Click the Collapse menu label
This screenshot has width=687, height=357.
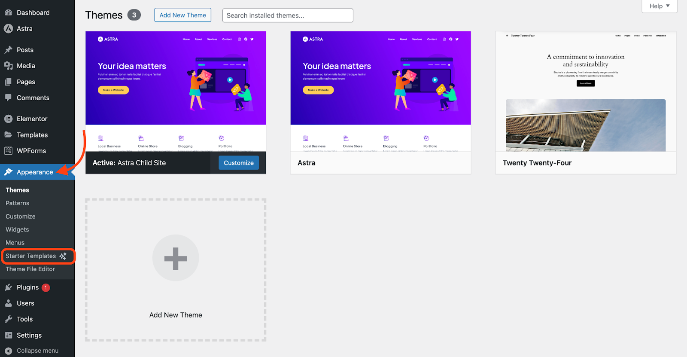(38, 351)
